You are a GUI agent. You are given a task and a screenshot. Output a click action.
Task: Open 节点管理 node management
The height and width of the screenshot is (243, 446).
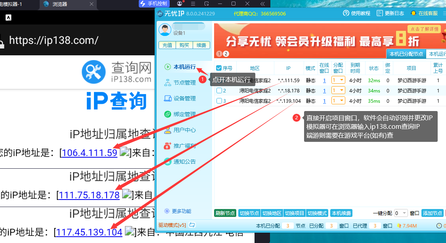tap(180, 83)
